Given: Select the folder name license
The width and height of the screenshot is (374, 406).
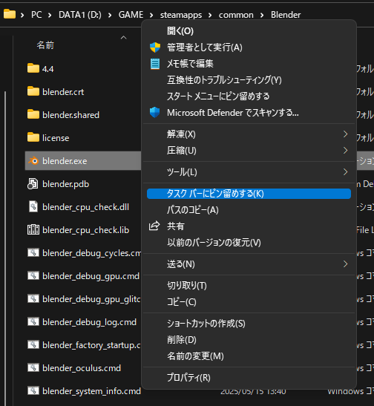Looking at the screenshot, I should pos(56,138).
